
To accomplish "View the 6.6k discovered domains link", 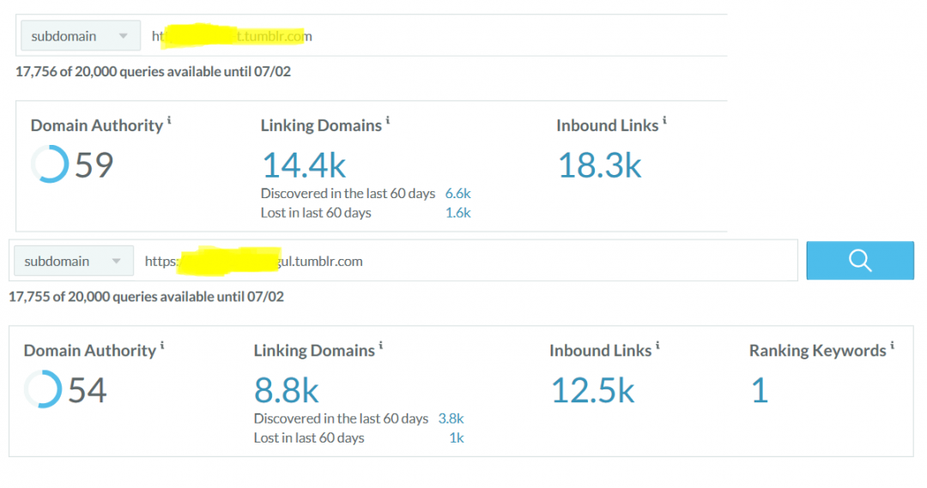I will 457,193.
